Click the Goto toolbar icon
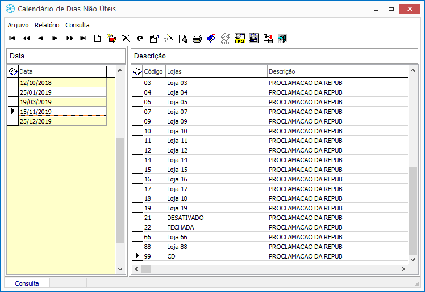The width and height of the screenshot is (425, 292). coord(225,39)
